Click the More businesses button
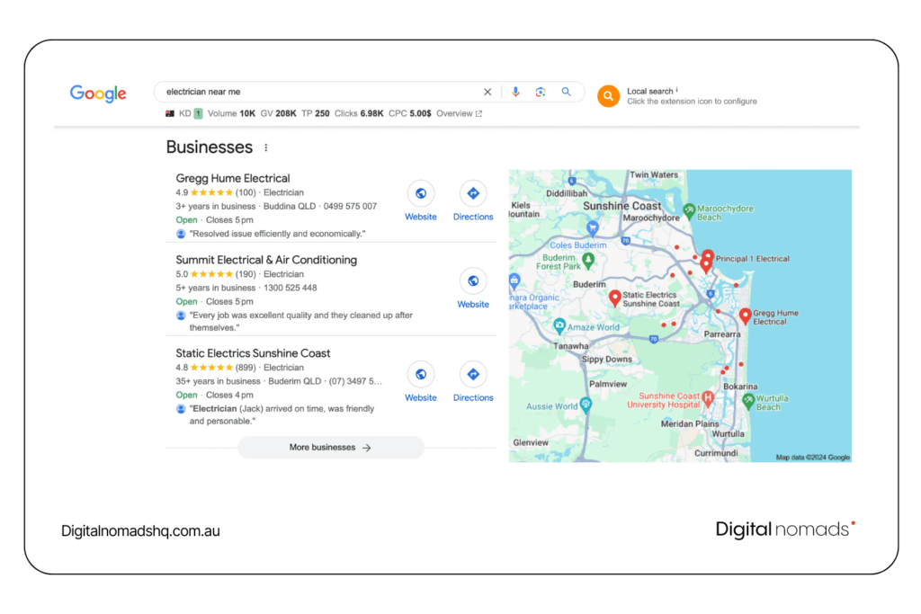Viewport: 921px width, 614px height. [x=331, y=448]
